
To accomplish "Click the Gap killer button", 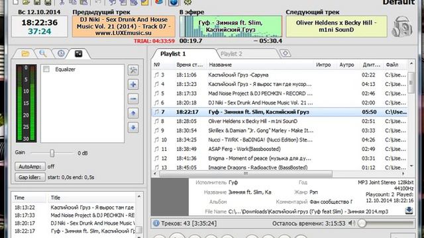I will [30, 177].
